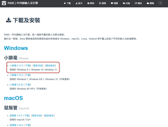Click 〔下載〕 next to 鼠鬚管 1.0.3

click(x=27, y=116)
